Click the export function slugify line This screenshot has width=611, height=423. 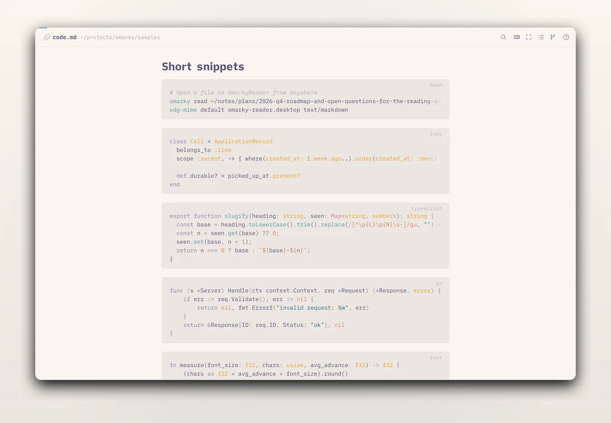pos(302,216)
